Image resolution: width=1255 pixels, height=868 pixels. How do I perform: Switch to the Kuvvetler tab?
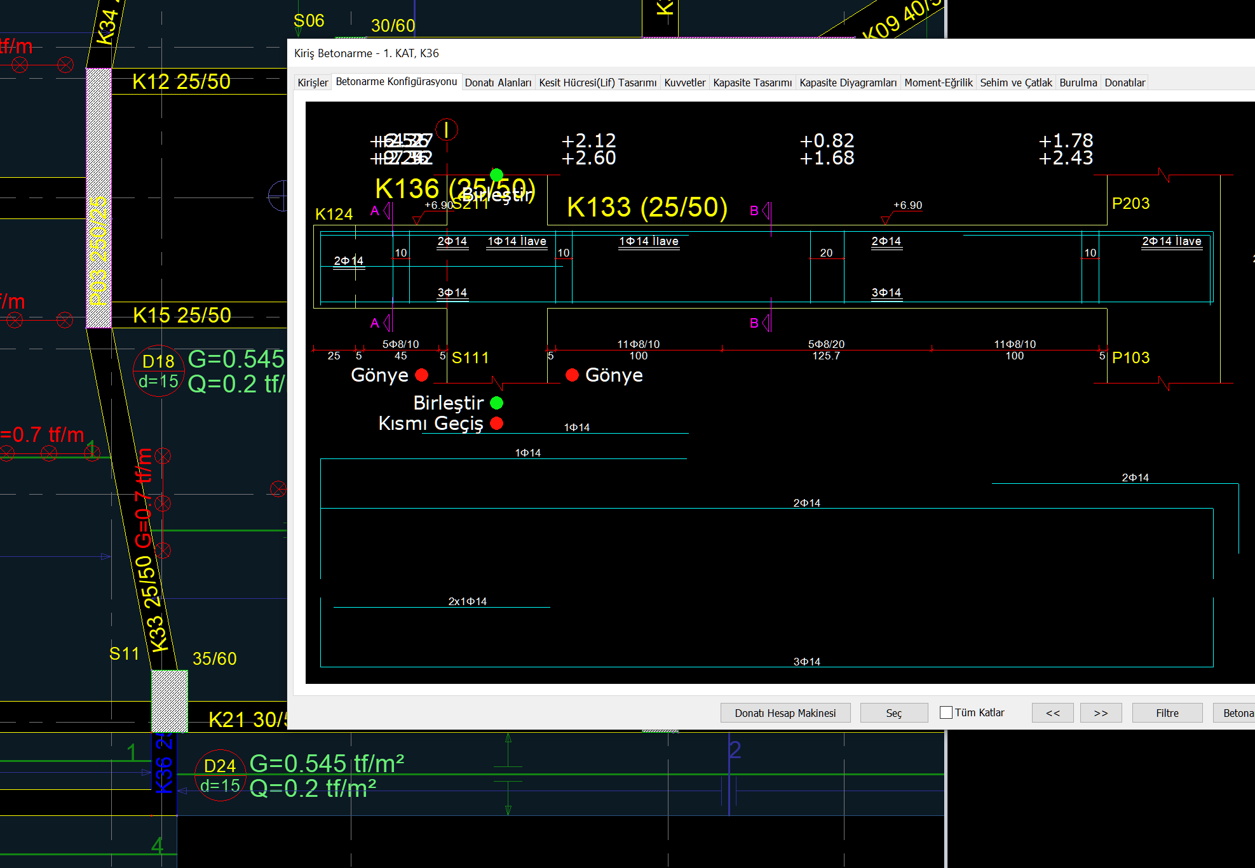pyautogui.click(x=685, y=83)
